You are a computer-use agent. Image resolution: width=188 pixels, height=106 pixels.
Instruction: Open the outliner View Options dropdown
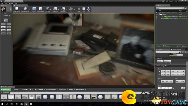pyautogui.click(x=182, y=46)
